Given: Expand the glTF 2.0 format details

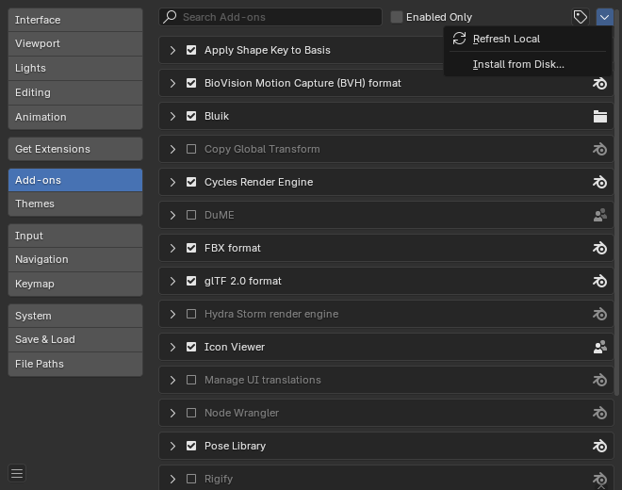Looking at the screenshot, I should [172, 281].
